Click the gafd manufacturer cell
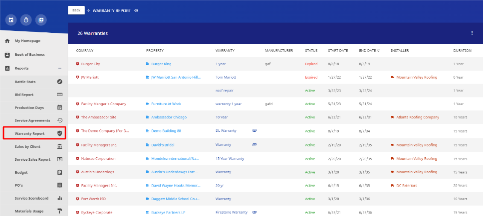This screenshot has width=483, height=216. tap(268, 104)
